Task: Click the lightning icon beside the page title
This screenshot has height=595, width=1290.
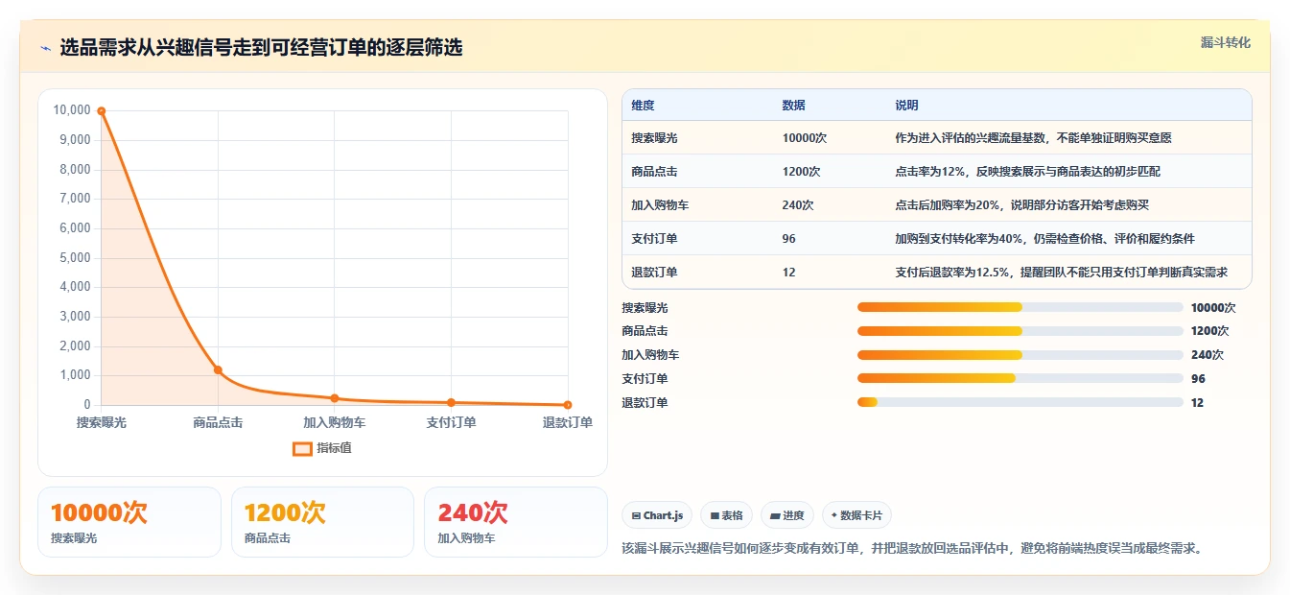Action: point(46,48)
